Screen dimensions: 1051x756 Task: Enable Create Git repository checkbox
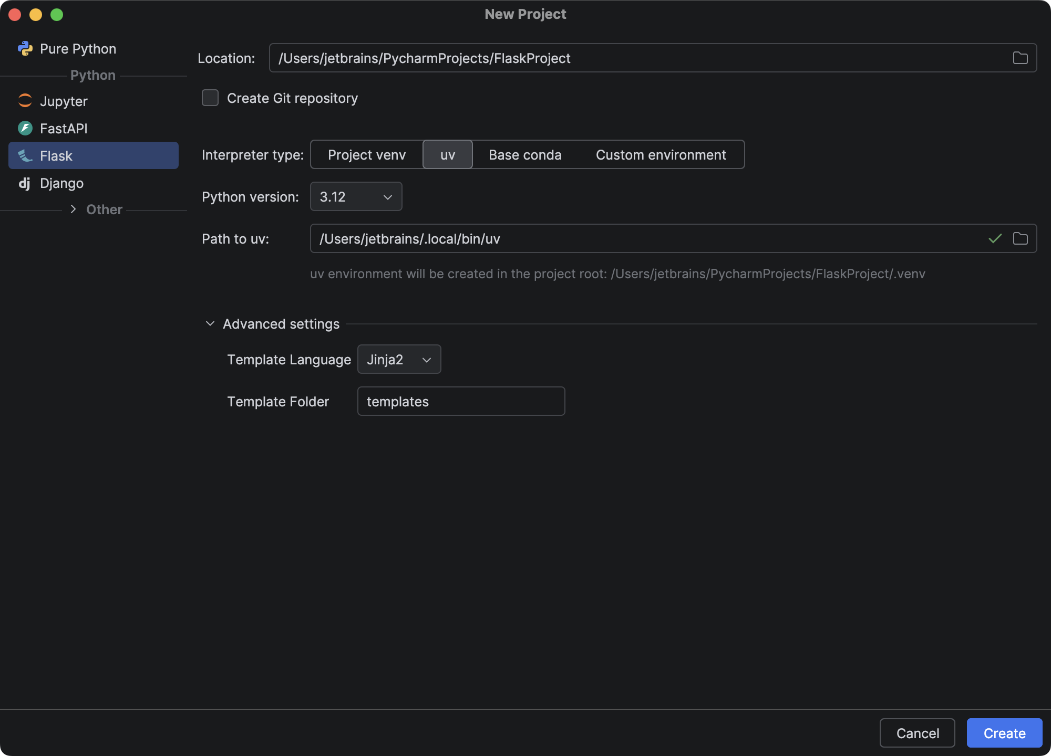click(210, 98)
